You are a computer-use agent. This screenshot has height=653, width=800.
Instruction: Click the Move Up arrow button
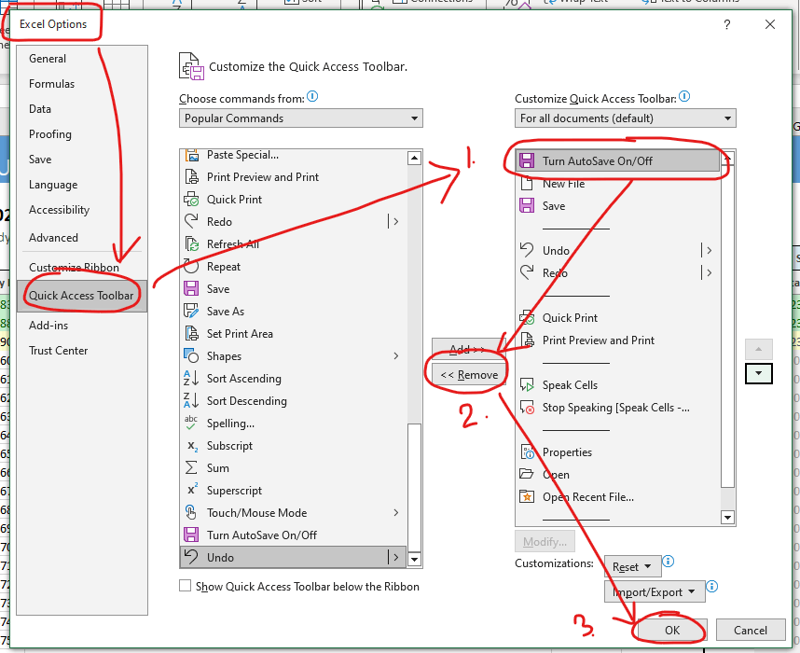pos(759,349)
